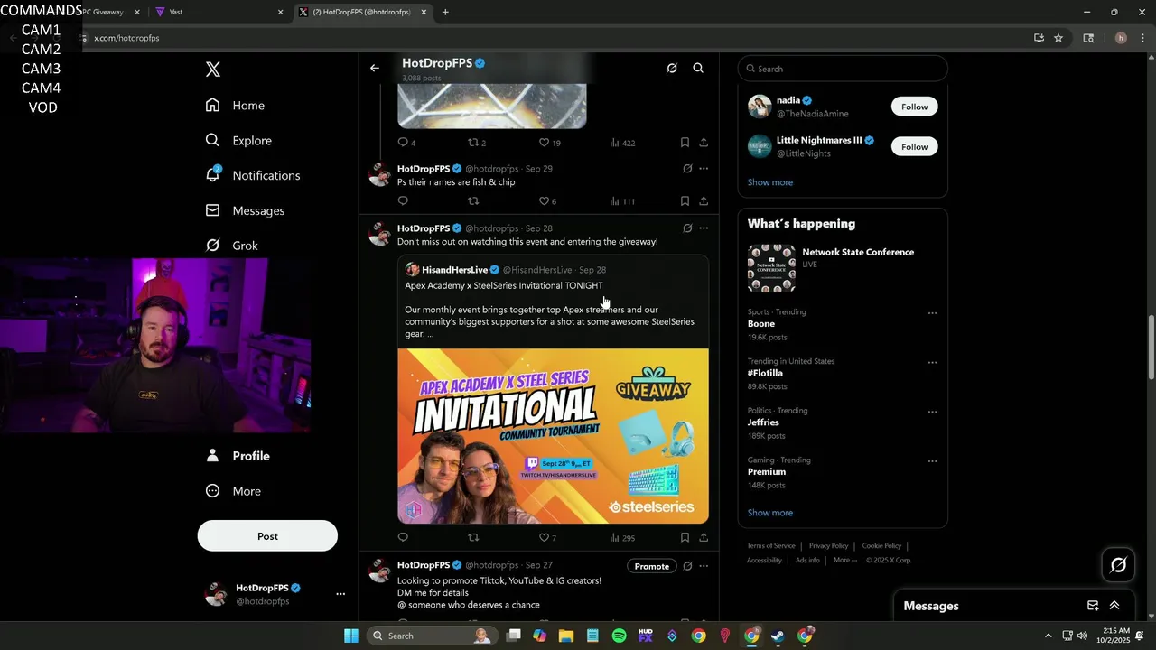The image size is (1156, 650).
Task: Click the X logo in the sidebar
Action: 213,70
